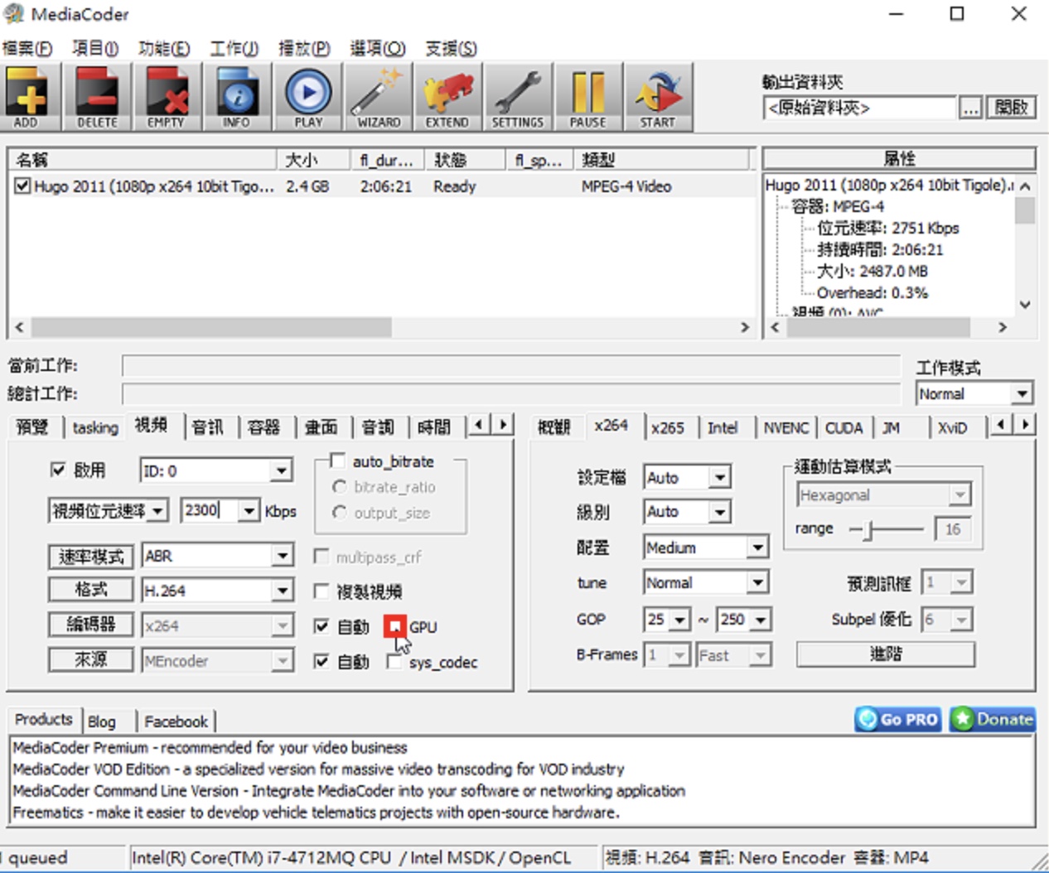
Task: Click the output folder path field
Action: 858,108
